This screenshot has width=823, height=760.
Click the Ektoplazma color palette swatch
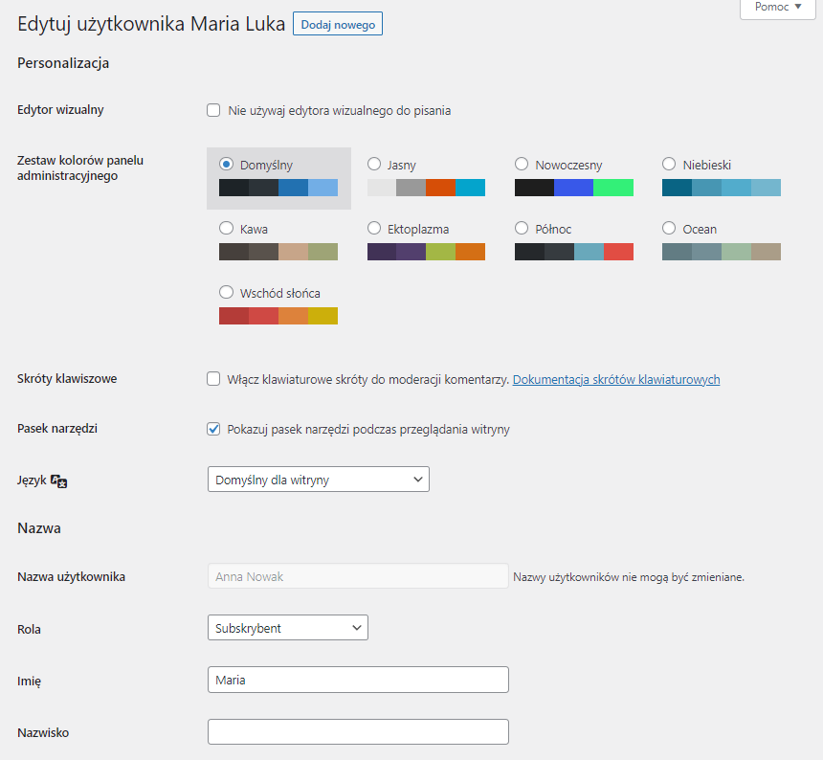426,252
